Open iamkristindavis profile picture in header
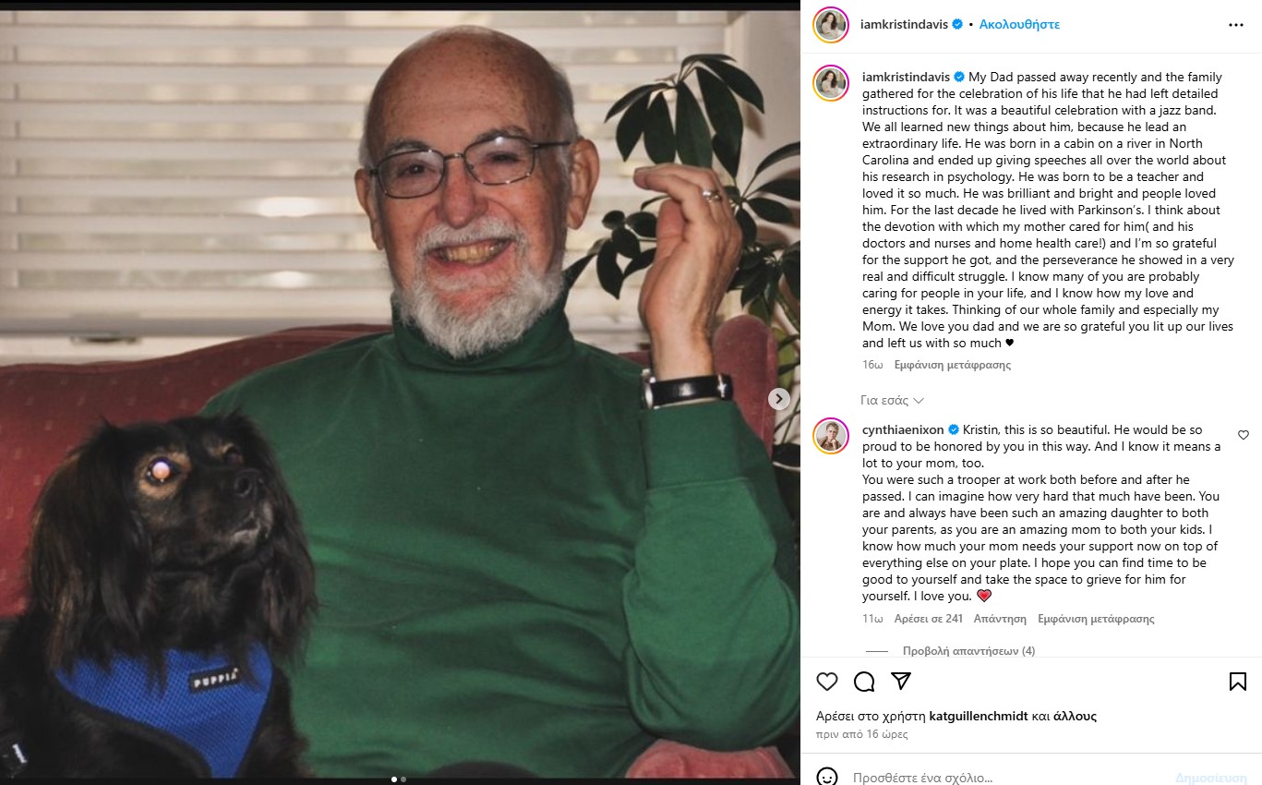The width and height of the screenshot is (1262, 785). (831, 25)
